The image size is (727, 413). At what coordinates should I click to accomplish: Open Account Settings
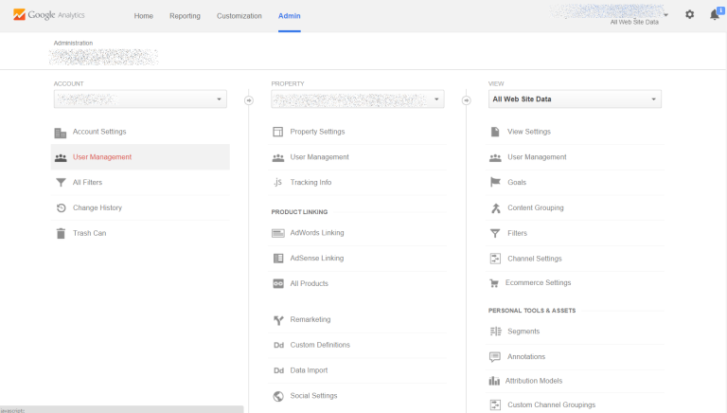(99, 132)
